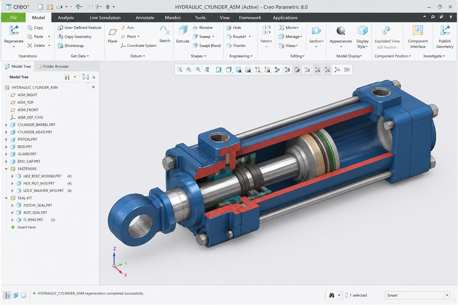Toggle Model Tree display in status bar
458x305 pixels.
click(7, 295)
